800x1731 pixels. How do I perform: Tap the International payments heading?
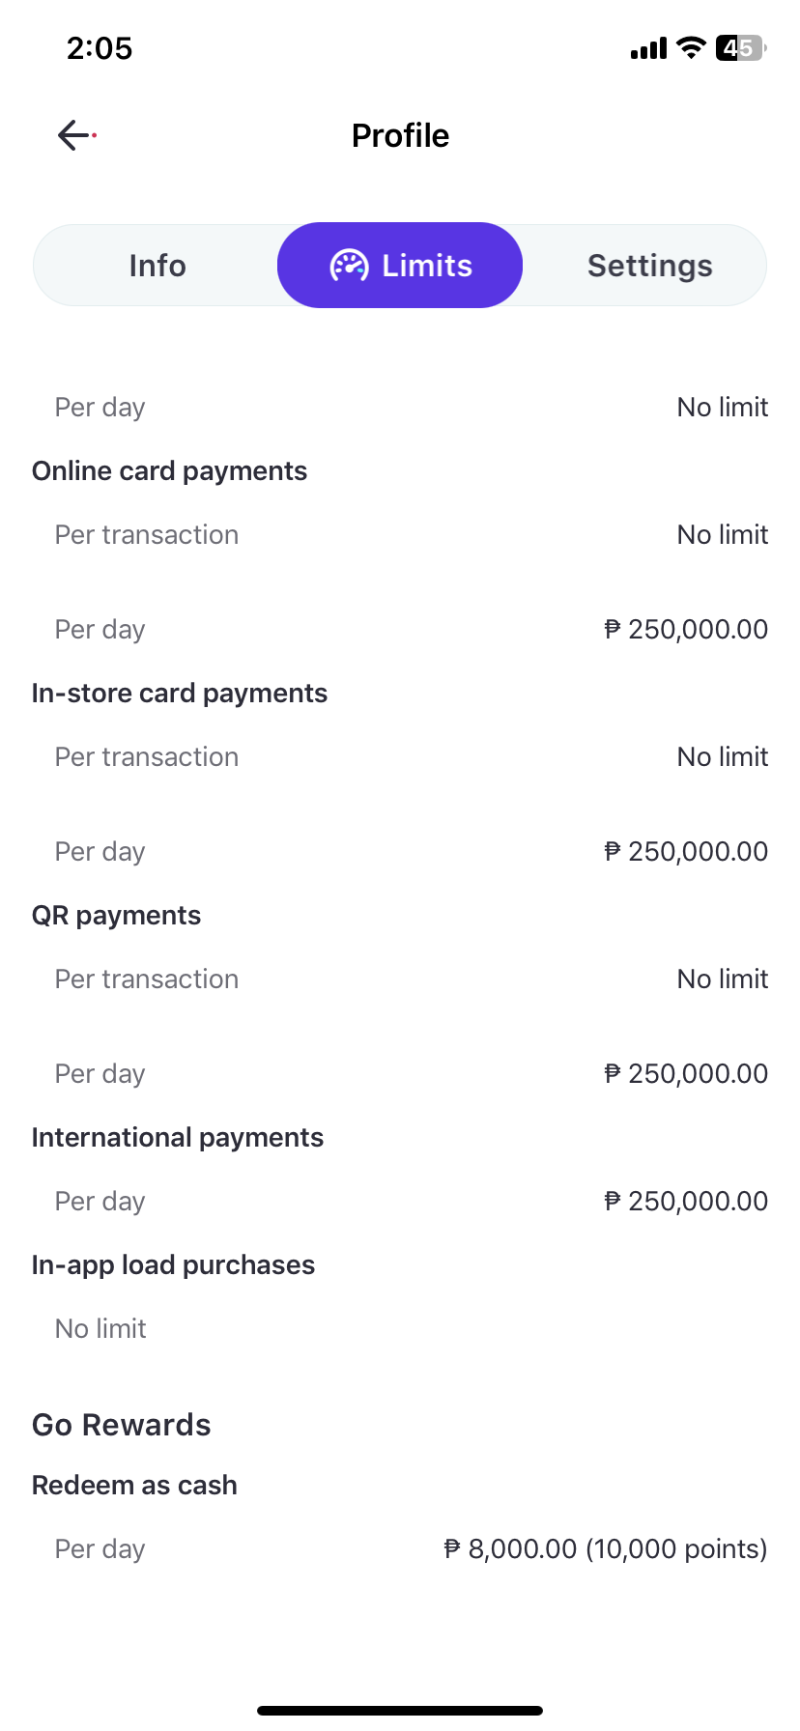click(x=178, y=1138)
